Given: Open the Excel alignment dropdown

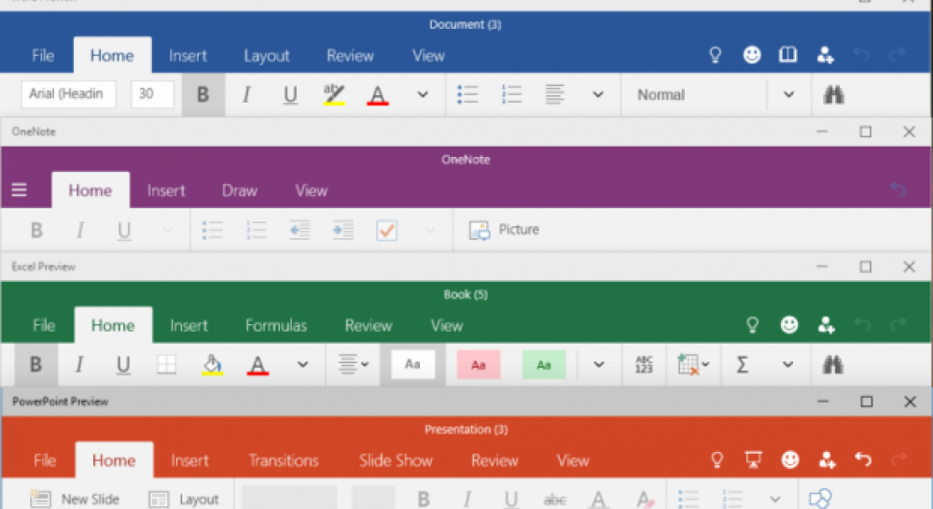Looking at the screenshot, I should tap(353, 364).
